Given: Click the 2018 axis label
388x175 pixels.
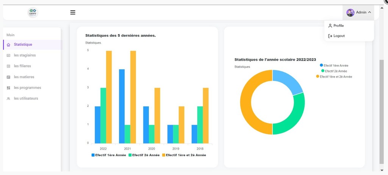Looking at the screenshot, I should click(200, 149).
